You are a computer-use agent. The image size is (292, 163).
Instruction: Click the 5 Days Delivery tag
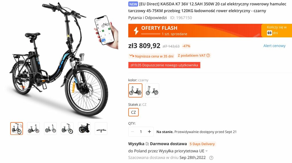click(202, 144)
